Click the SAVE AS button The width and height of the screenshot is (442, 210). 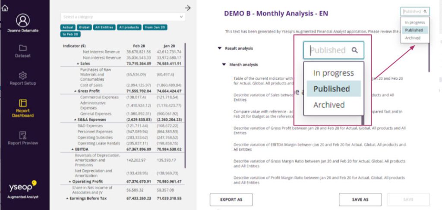pos(360,200)
